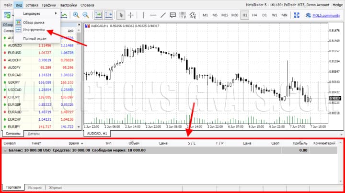Select the arrow cursor tool
345x193 pixels.
122,15
